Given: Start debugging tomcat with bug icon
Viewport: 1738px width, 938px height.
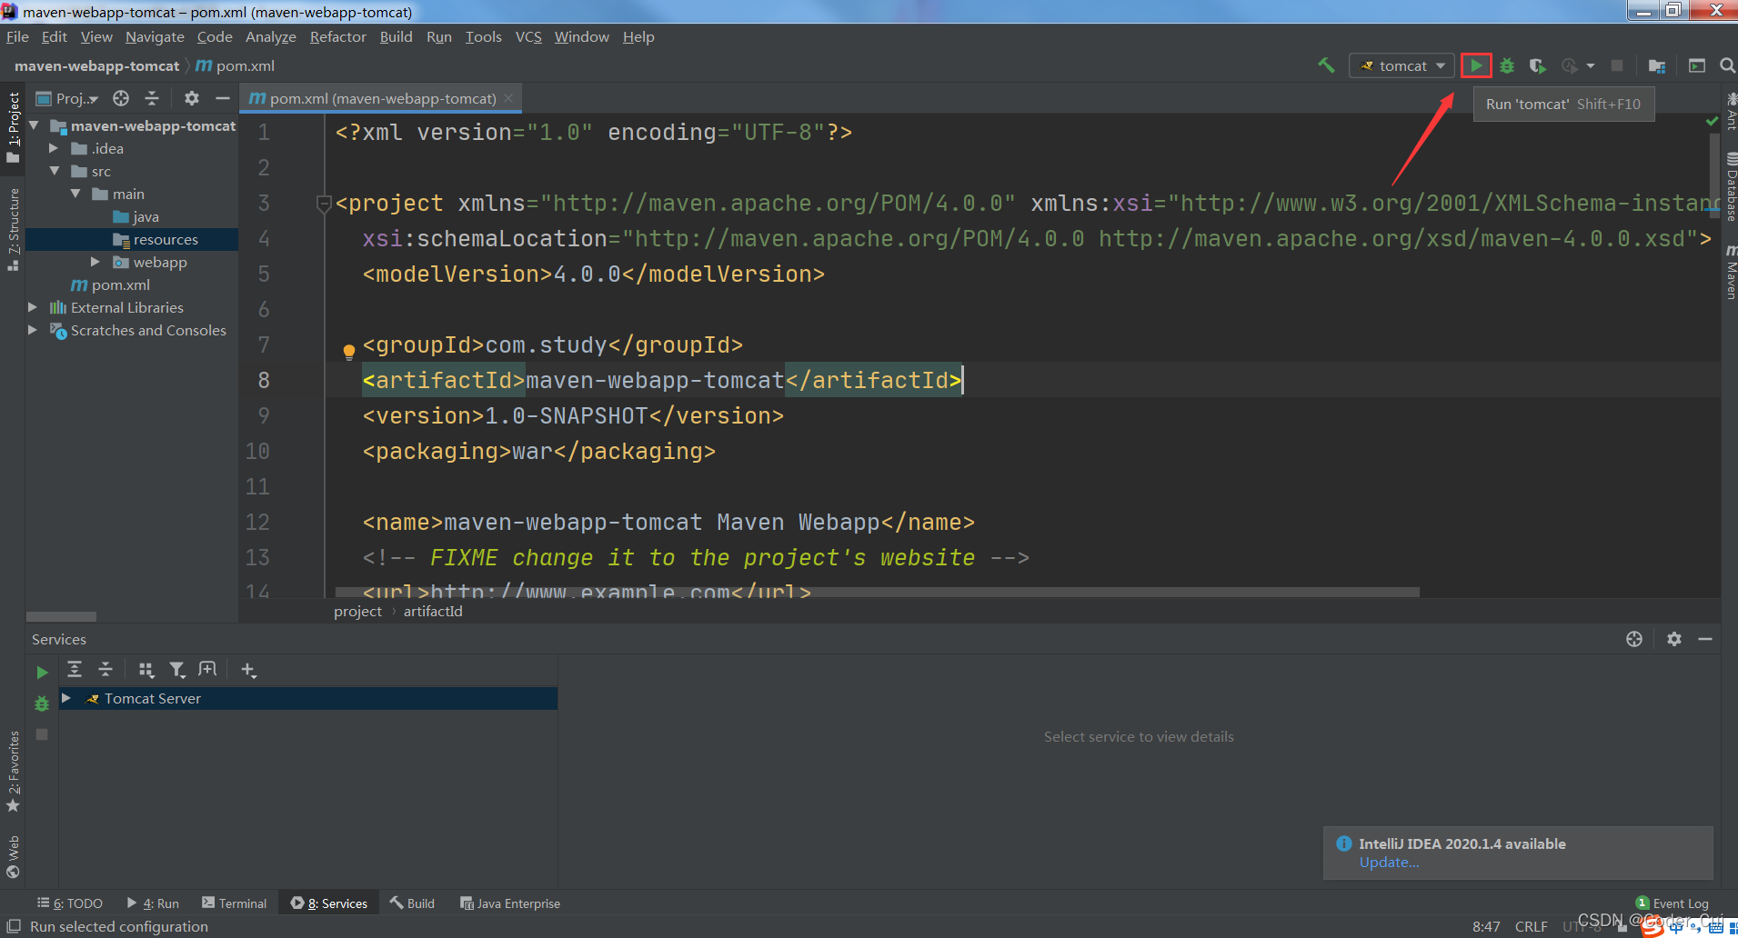Looking at the screenshot, I should (x=1507, y=65).
